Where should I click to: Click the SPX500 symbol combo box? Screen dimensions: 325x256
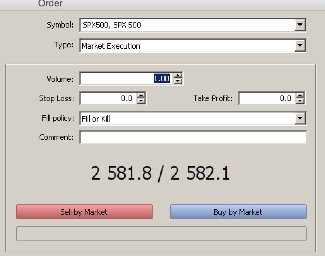[193, 25]
